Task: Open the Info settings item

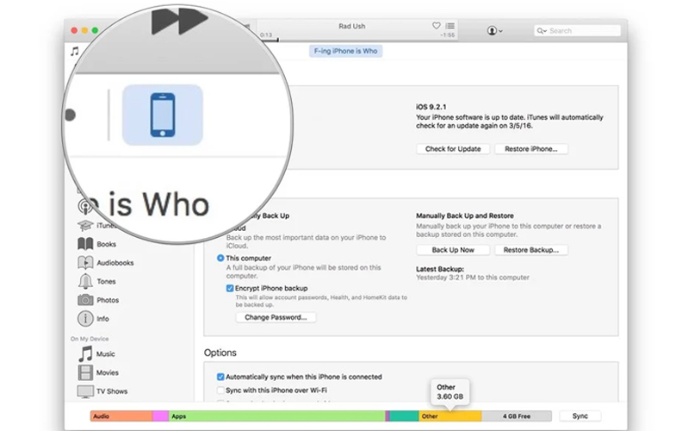Action: (x=94, y=319)
